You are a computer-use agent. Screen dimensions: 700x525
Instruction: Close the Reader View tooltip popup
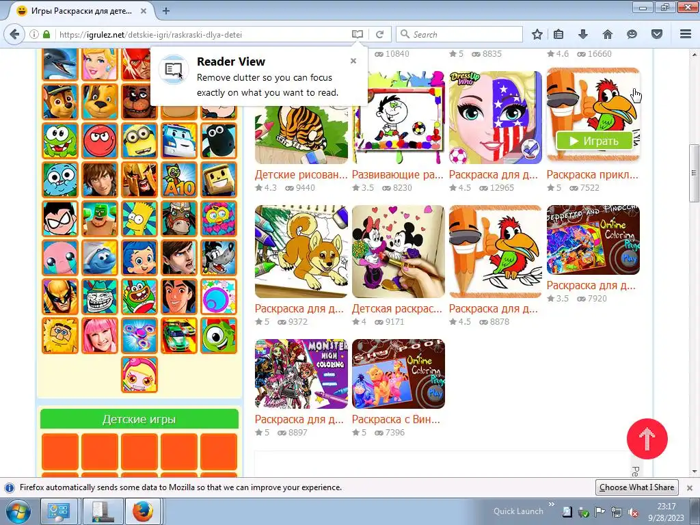pos(353,61)
